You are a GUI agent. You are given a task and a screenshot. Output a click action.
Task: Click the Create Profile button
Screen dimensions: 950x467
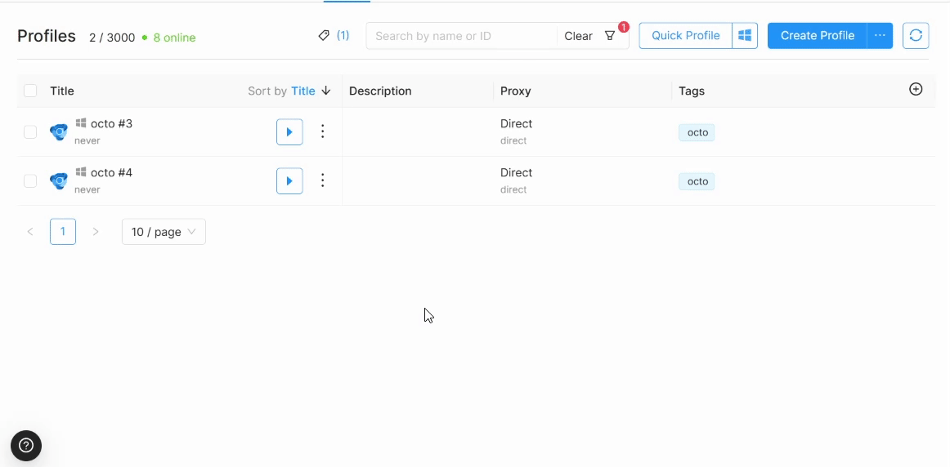tap(818, 36)
